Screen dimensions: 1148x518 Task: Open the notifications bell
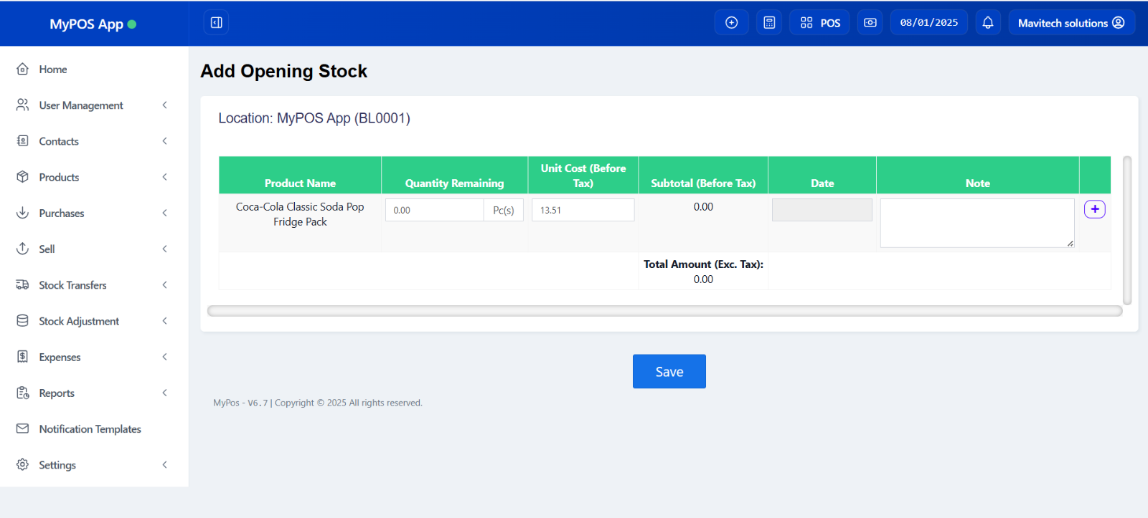987,23
